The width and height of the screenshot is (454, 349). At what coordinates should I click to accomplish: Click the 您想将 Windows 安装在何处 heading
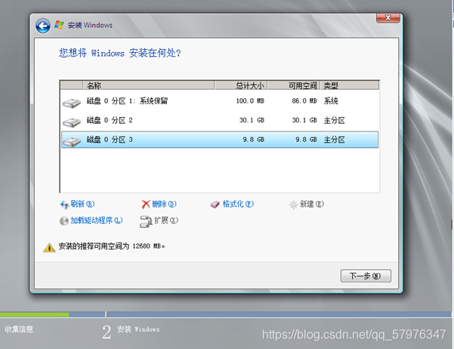(x=120, y=53)
